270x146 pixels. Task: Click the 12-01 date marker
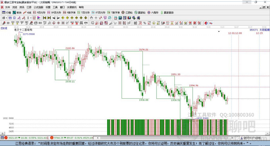coord(232,33)
